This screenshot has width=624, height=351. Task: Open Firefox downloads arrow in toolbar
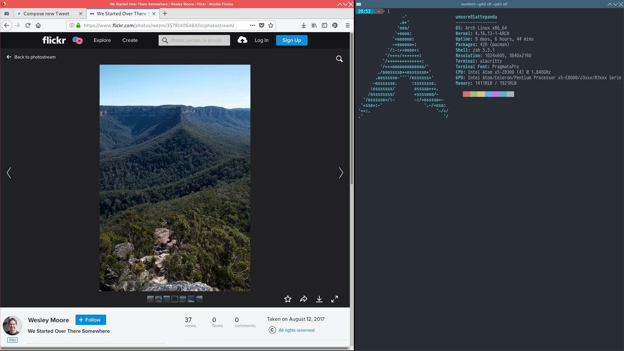pos(304,25)
